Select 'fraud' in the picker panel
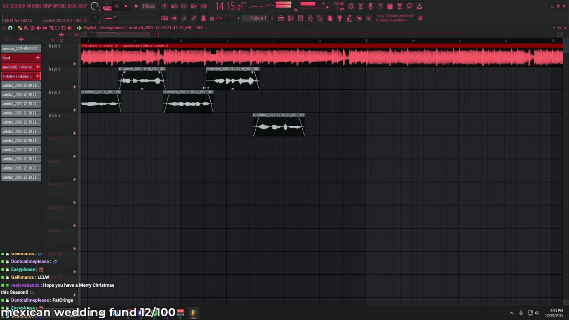This screenshot has width=569, height=320. (21, 58)
